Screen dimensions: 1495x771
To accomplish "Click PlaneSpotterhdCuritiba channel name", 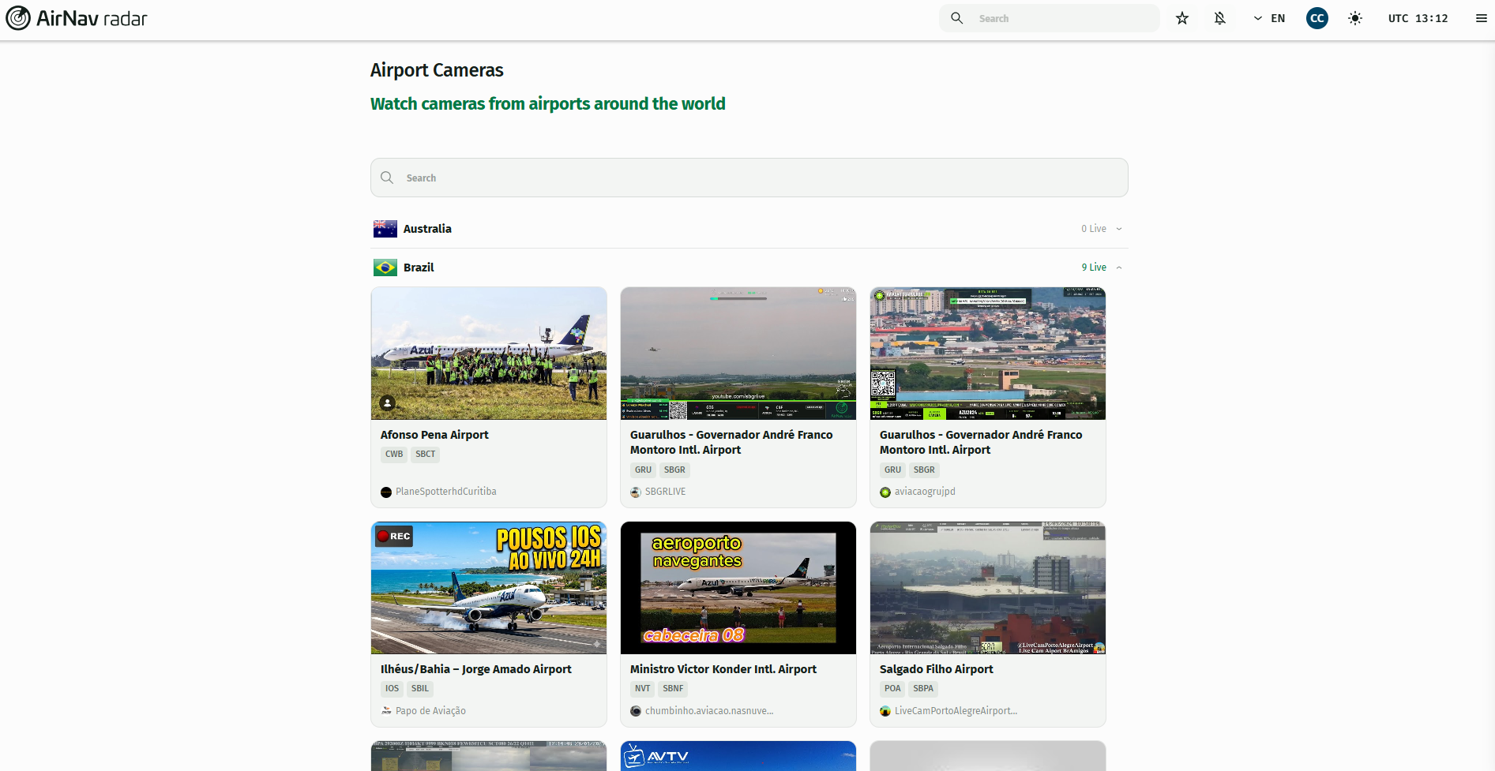I will coord(445,492).
